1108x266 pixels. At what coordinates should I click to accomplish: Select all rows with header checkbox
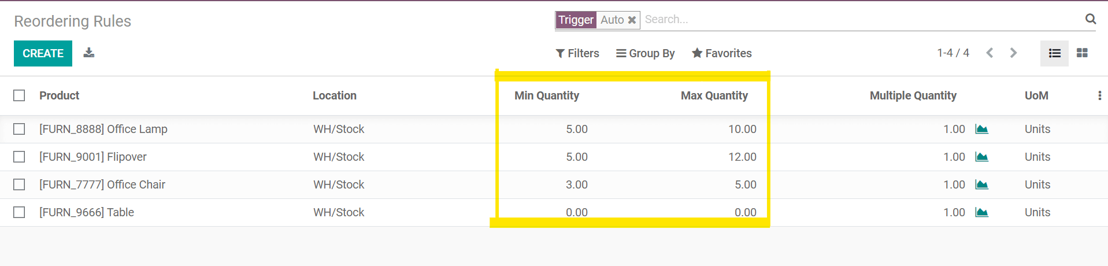[x=19, y=95]
